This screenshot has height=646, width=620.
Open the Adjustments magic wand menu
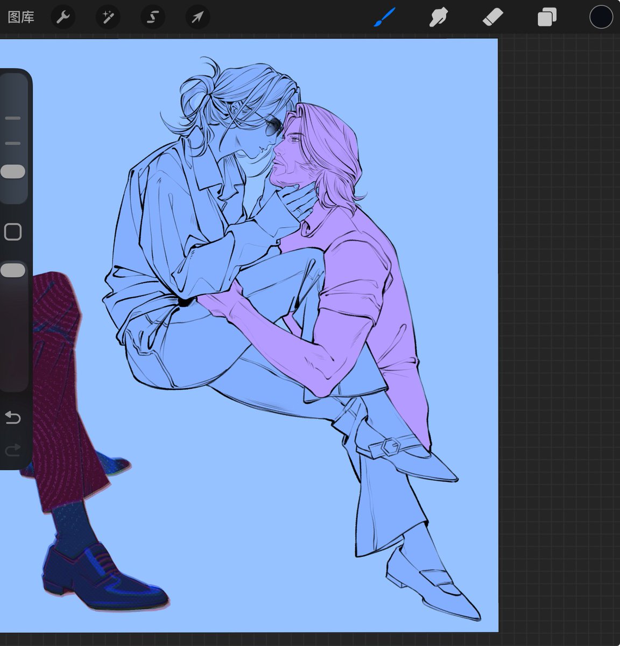(108, 17)
